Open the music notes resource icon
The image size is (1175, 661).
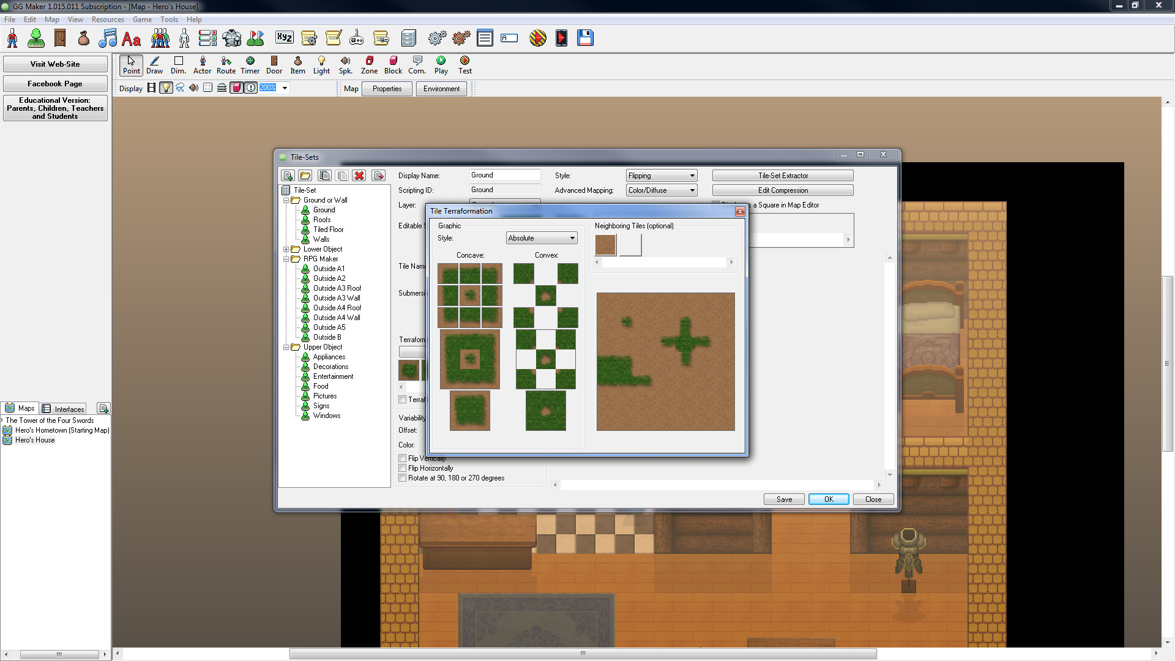(x=108, y=38)
